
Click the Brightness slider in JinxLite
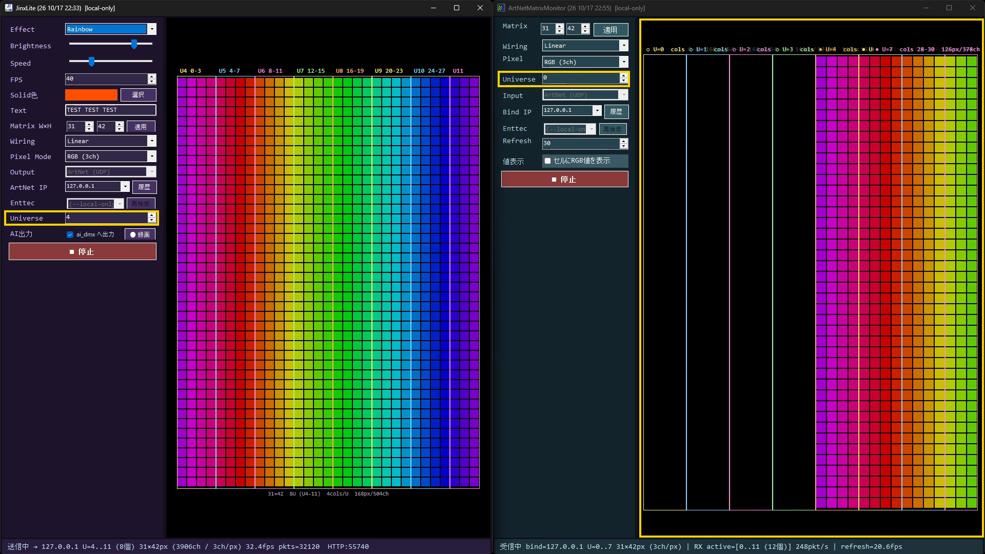(111, 44)
